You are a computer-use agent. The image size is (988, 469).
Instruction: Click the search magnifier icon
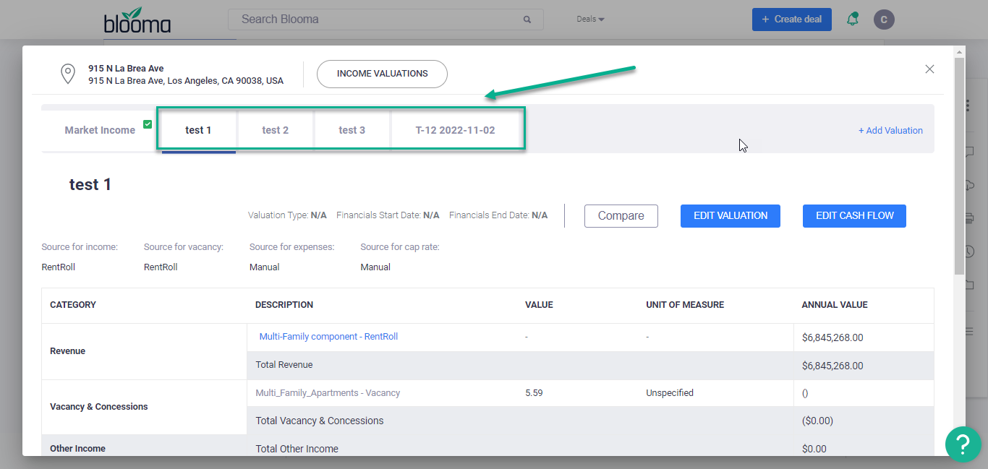pos(527,20)
